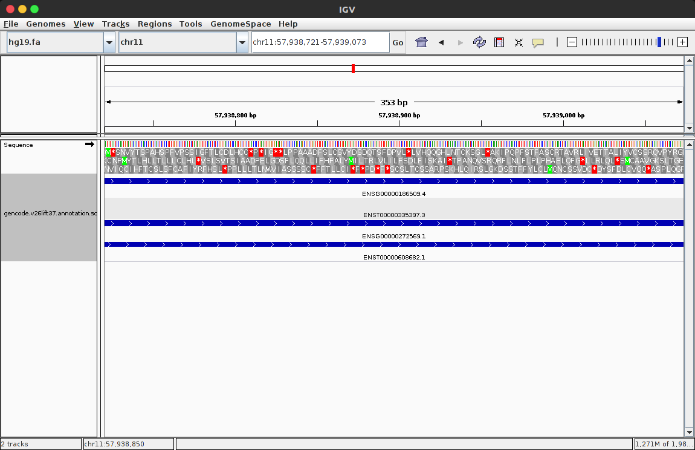
Task: Click the Refresh icon in the toolbar
Action: [x=479, y=42]
